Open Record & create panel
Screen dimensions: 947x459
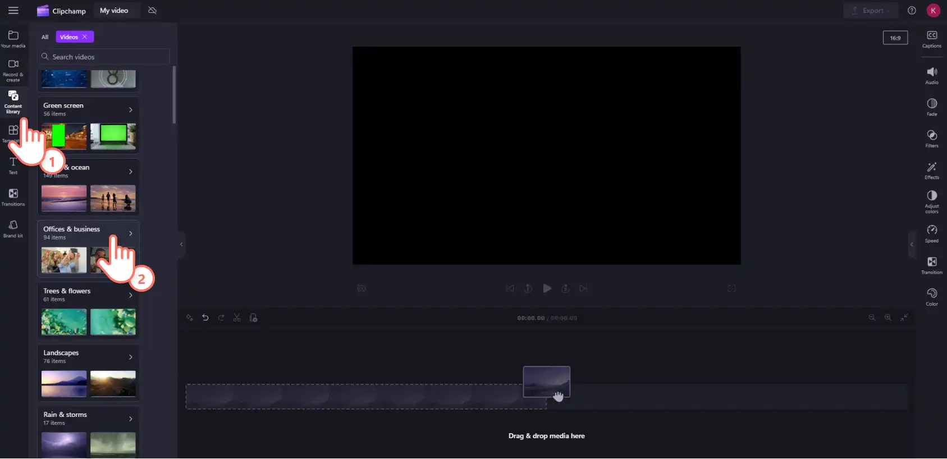coord(13,70)
